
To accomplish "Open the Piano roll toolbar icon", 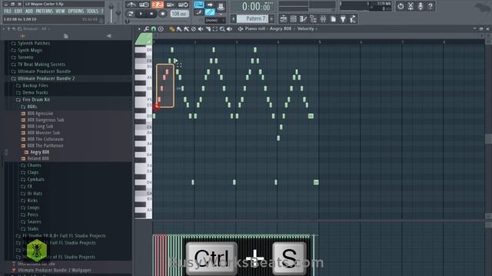I will click(303, 19).
